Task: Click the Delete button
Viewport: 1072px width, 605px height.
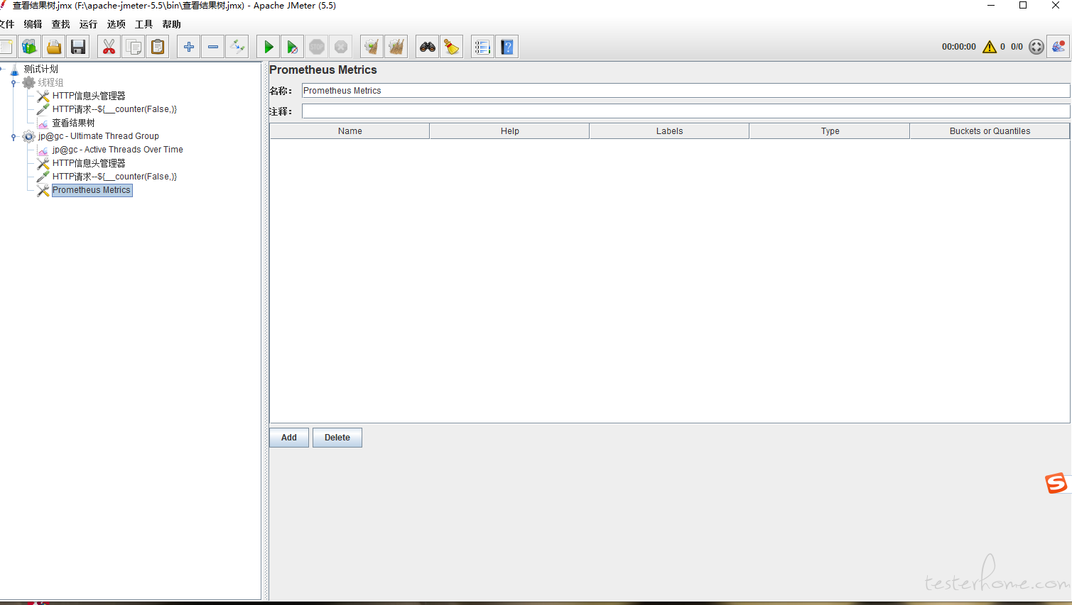Action: 337,438
